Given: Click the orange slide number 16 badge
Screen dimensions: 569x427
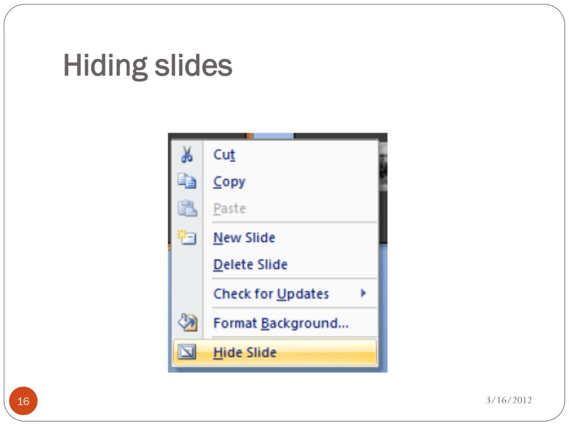Looking at the screenshot, I should [x=23, y=401].
